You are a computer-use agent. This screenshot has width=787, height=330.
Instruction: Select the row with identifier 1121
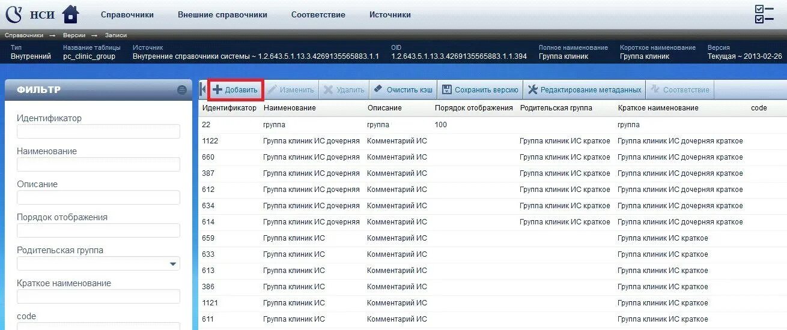[493, 303]
